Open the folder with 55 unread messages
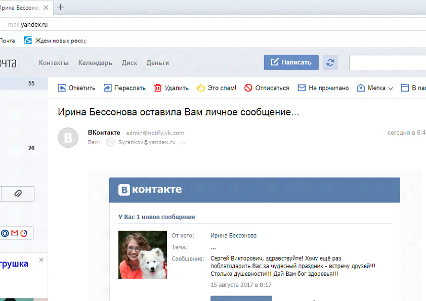Image resolution: width=426 pixels, height=301 pixels. coord(24,83)
